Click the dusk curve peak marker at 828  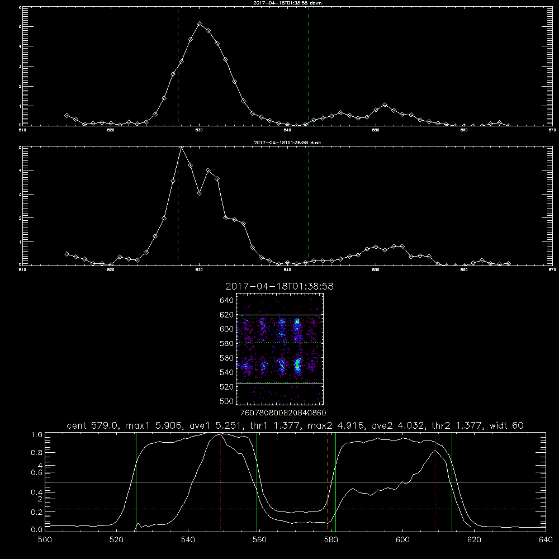click(182, 147)
